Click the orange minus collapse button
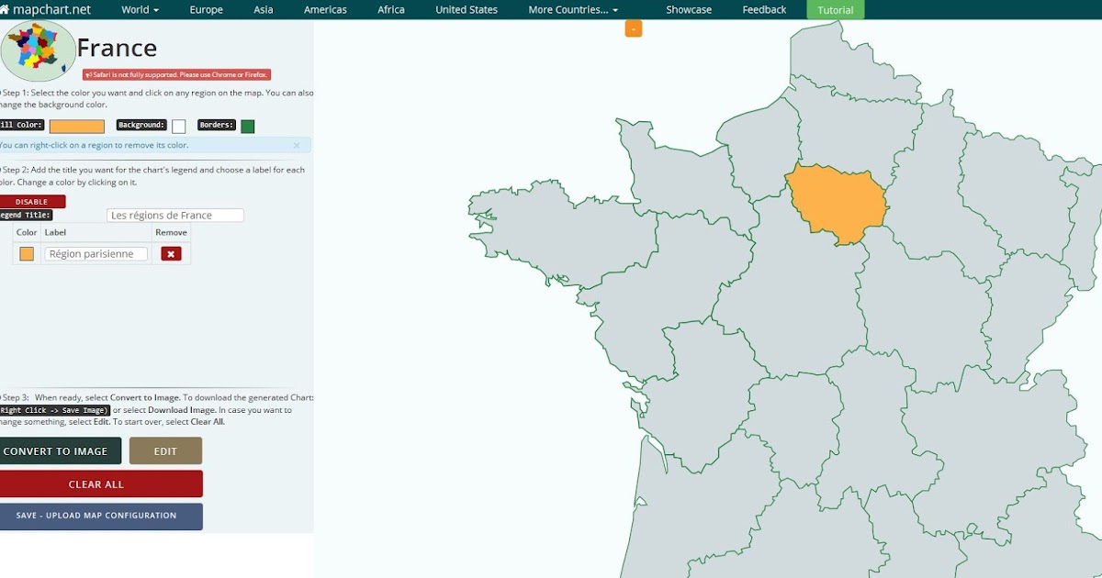Viewport: 1102px width, 578px height. coord(634,28)
